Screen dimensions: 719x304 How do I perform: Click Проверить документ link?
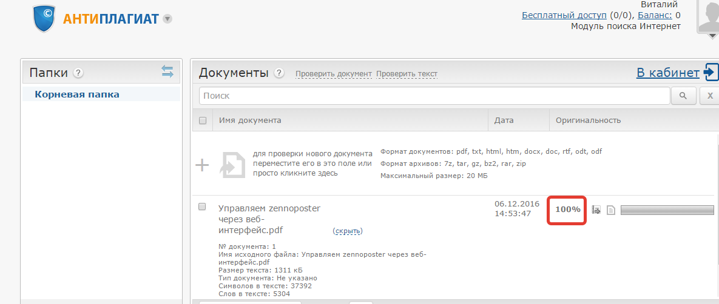333,74
